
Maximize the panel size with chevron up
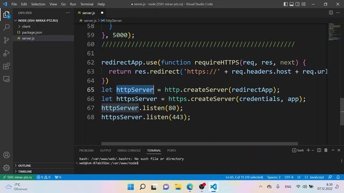pos(333,150)
